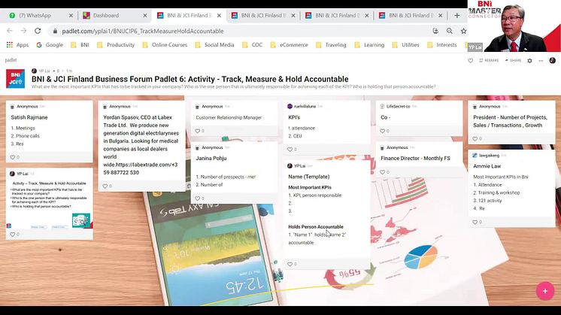Open the BNI bookmarks folder

(x=80, y=44)
